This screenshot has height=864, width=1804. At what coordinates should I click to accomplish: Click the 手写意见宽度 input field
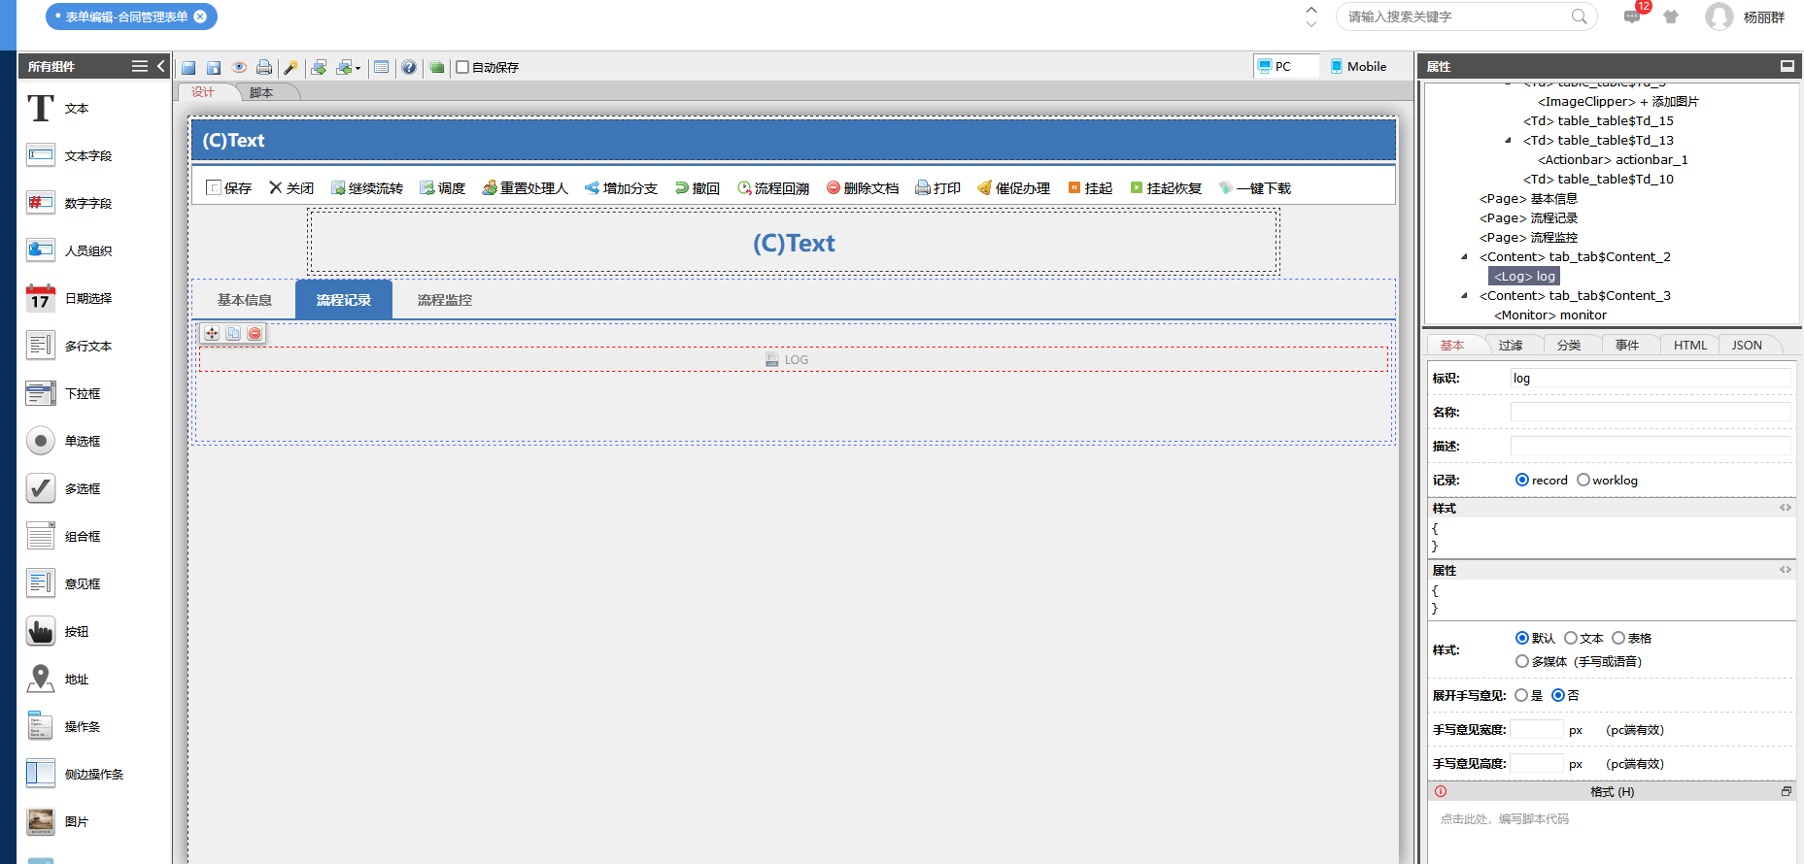pos(1537,729)
